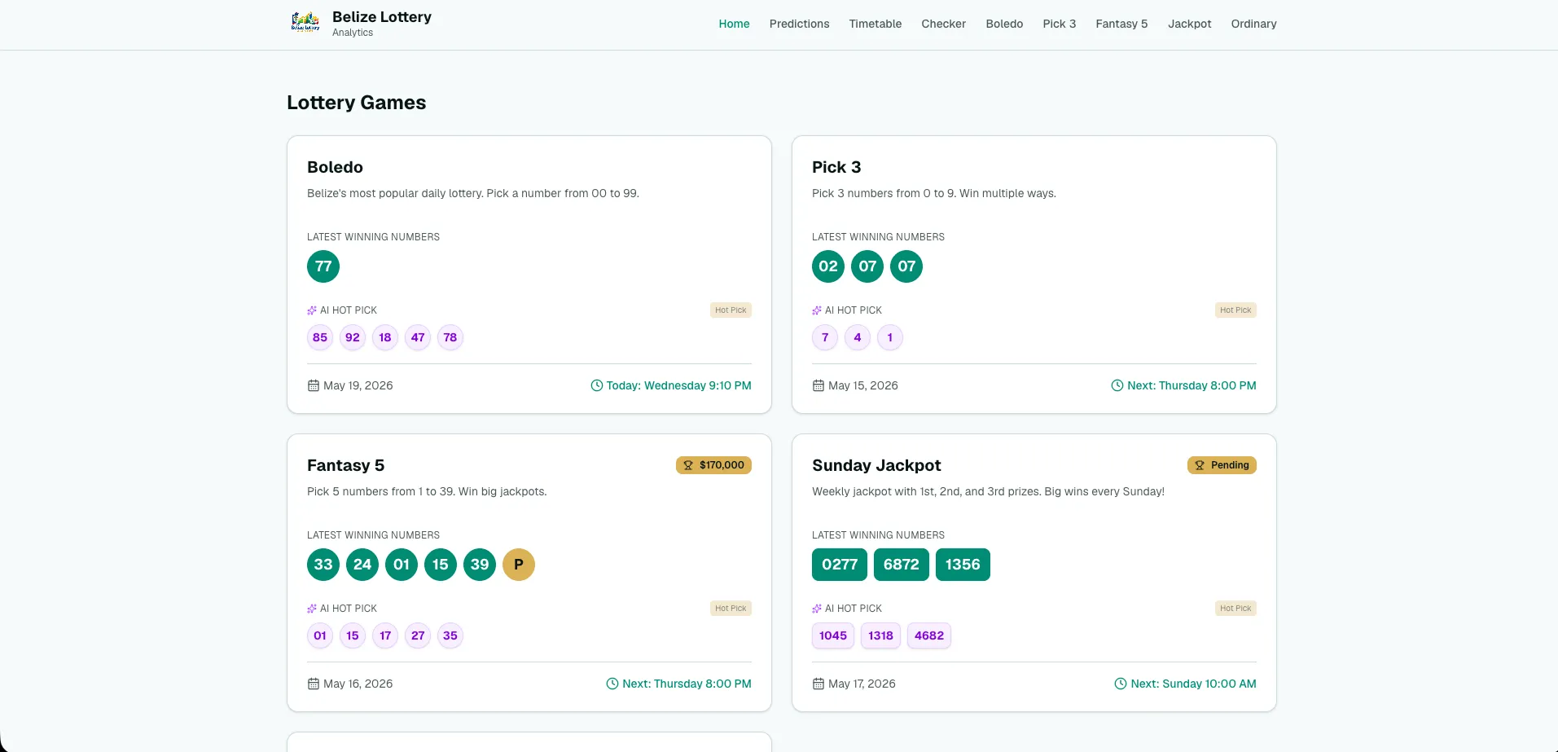Screen dimensions: 1558x752
Task: Go to the Predictions page
Action: [799, 24]
